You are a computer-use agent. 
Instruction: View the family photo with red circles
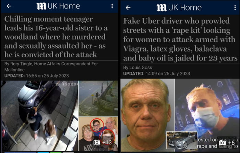pos(98,134)
